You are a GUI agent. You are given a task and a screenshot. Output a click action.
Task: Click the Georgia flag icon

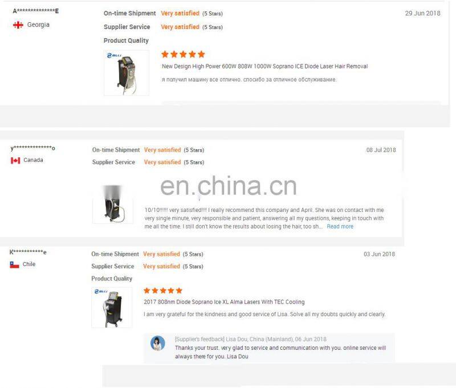point(18,25)
